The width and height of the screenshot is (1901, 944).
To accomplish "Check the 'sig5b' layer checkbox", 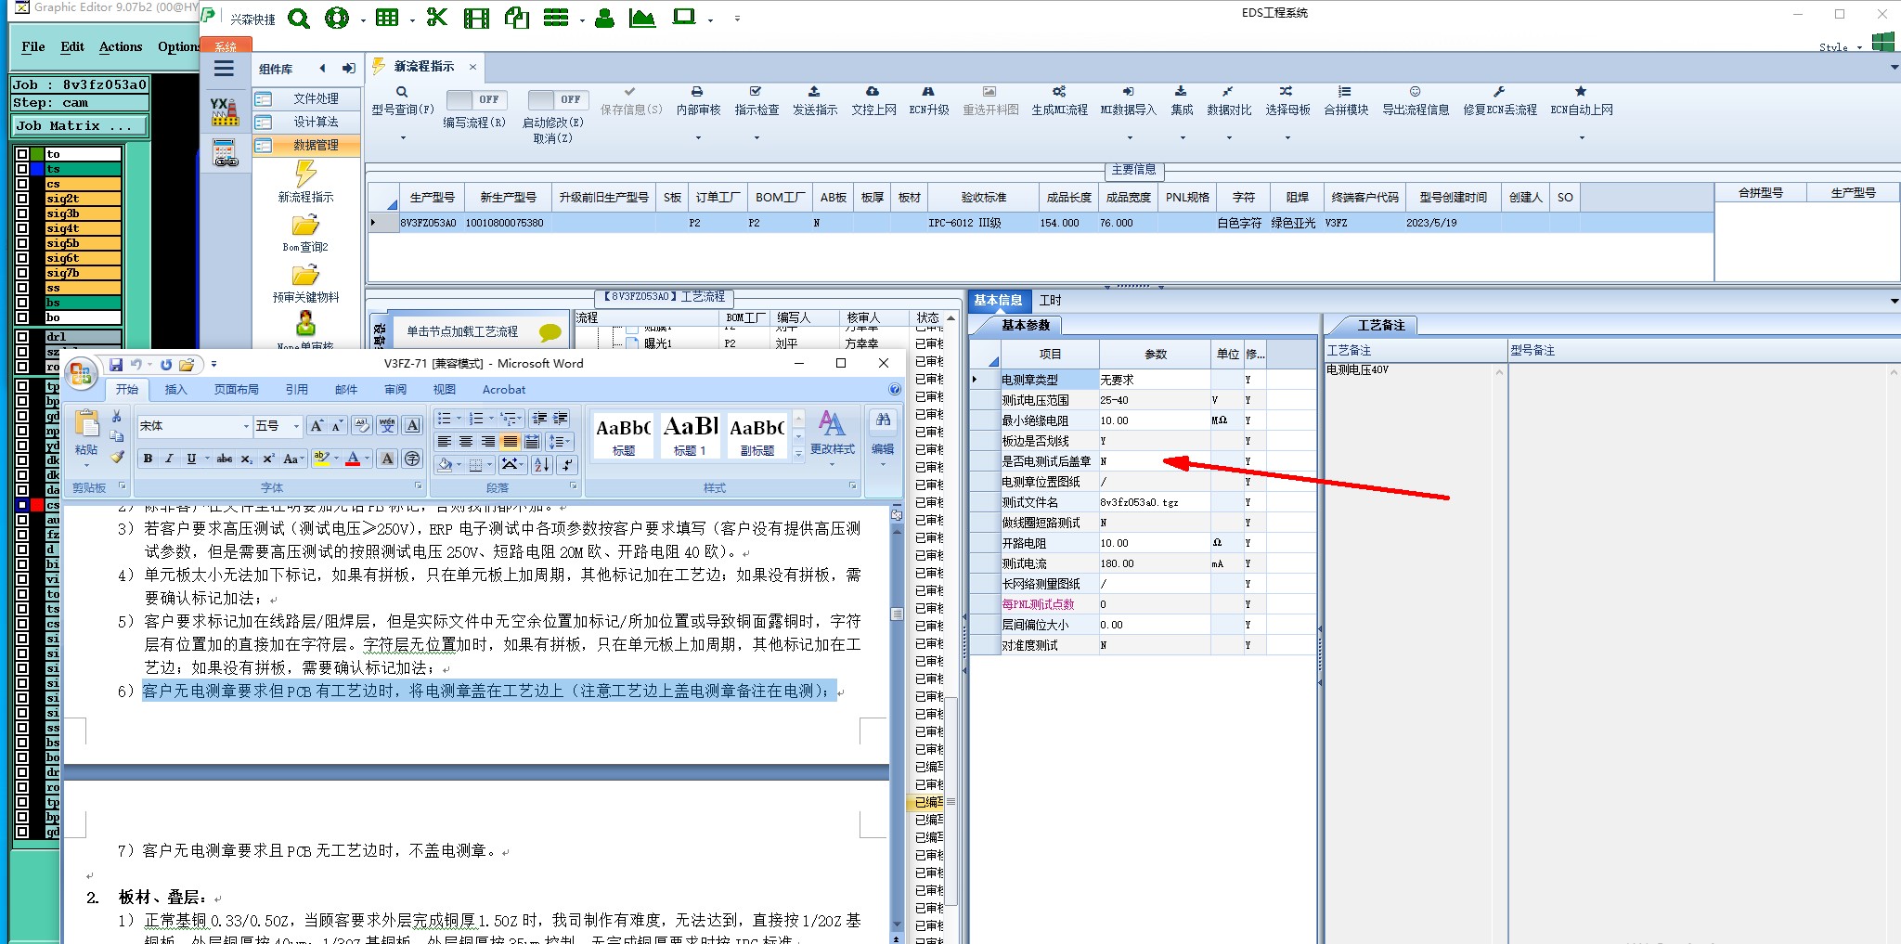I will [22, 243].
